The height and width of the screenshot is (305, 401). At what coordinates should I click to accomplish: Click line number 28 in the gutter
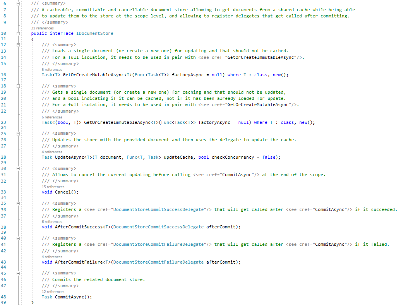click(3, 157)
